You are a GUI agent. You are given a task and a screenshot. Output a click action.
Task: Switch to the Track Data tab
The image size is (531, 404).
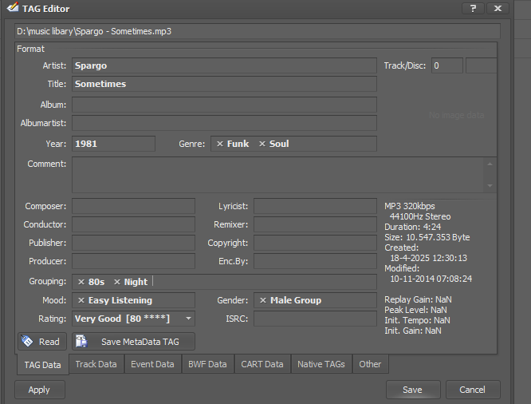(96, 365)
